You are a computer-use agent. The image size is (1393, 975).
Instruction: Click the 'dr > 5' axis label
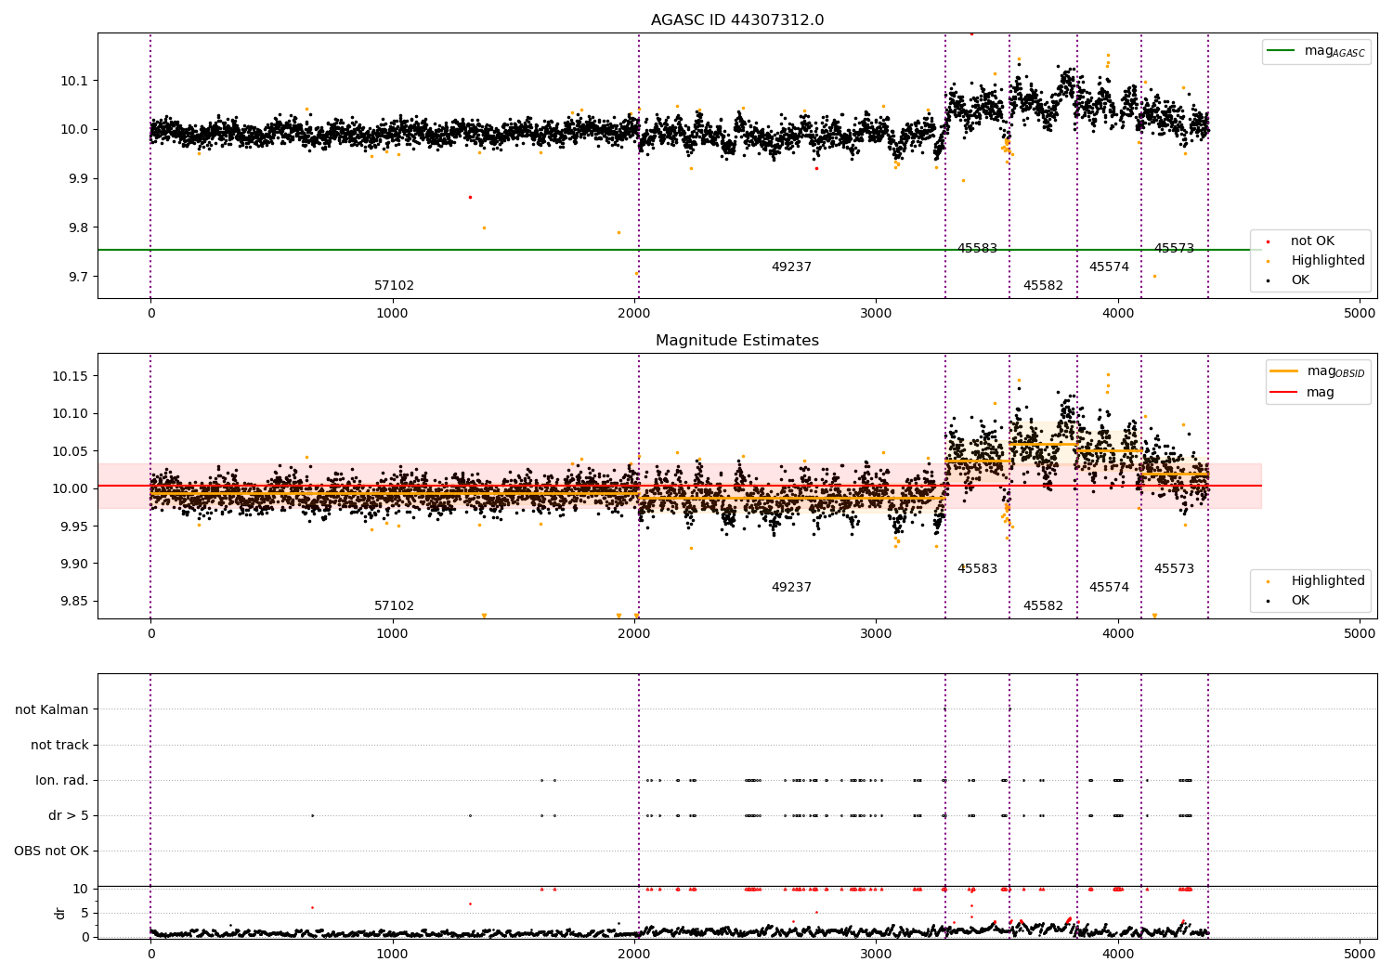tap(69, 815)
